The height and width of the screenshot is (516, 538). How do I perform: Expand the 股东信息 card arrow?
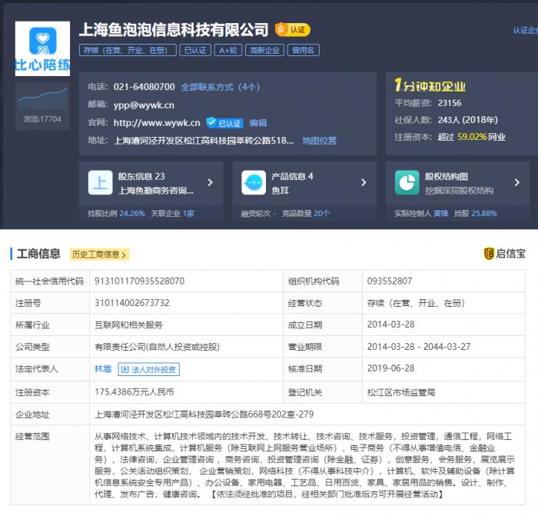point(210,183)
